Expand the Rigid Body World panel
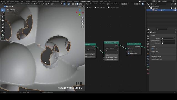Image resolution: width=177 pixels, height=100 pixels. [156, 57]
